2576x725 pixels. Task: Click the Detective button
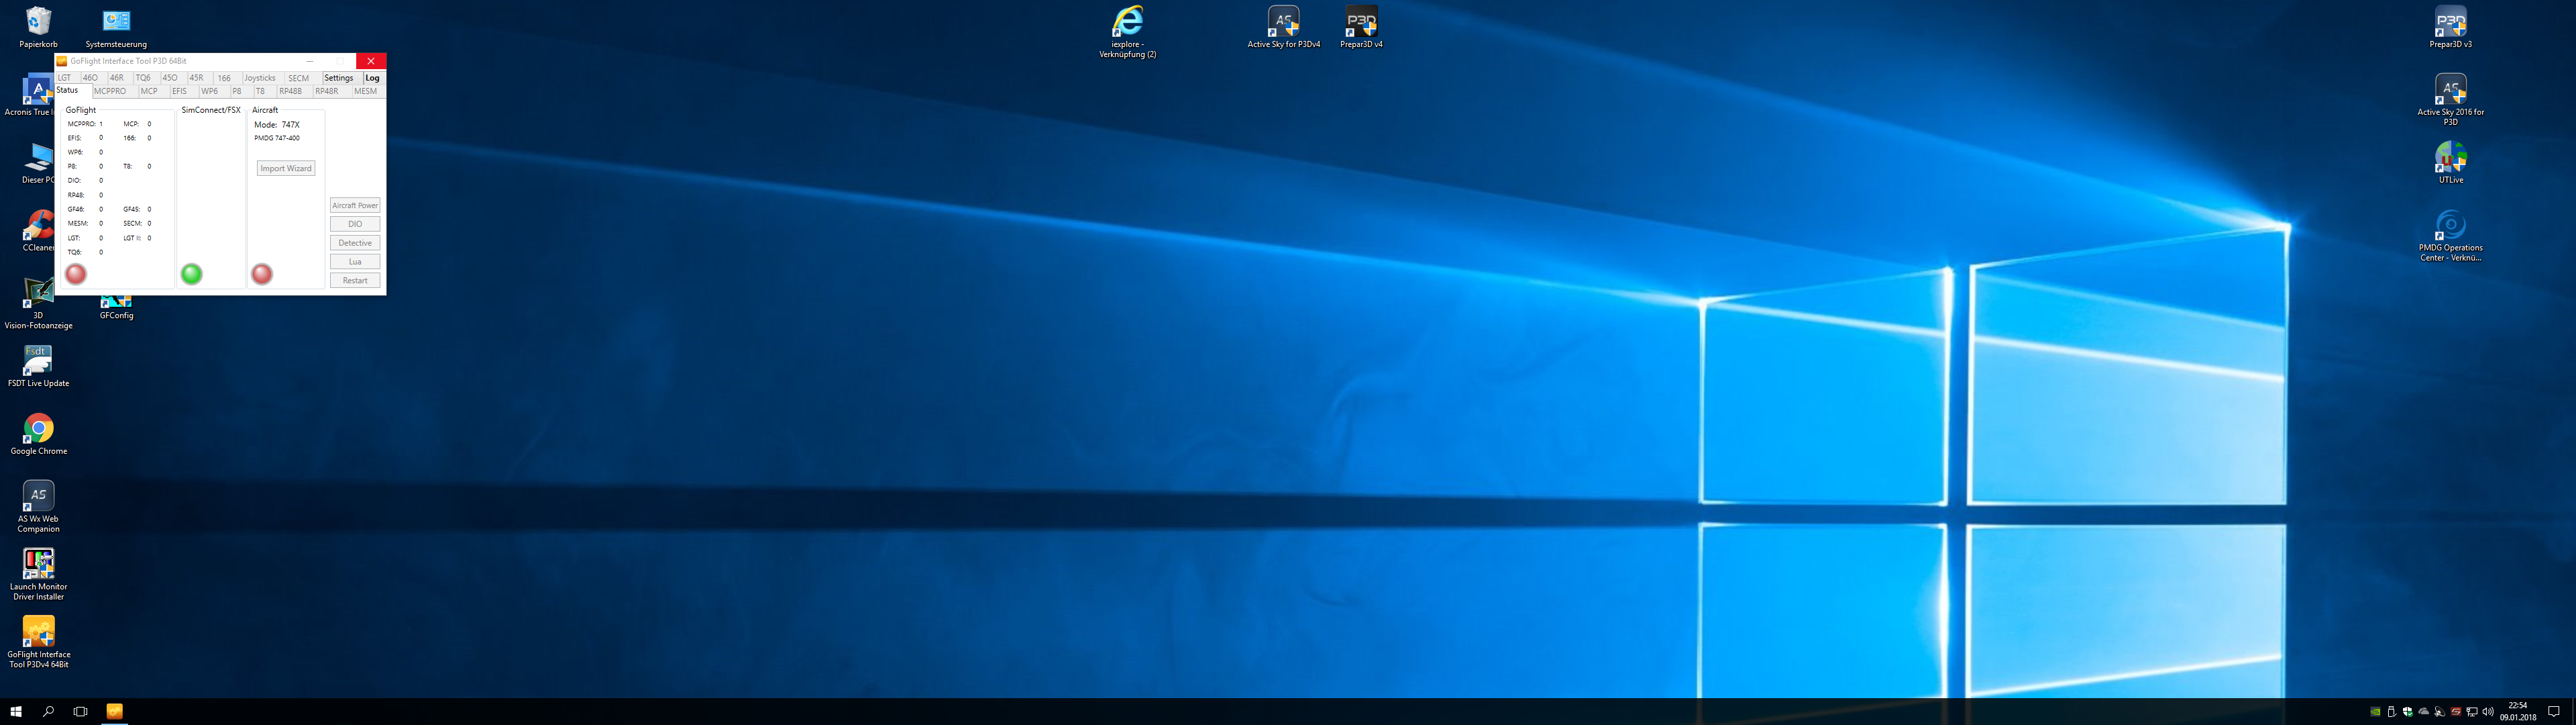(x=355, y=243)
